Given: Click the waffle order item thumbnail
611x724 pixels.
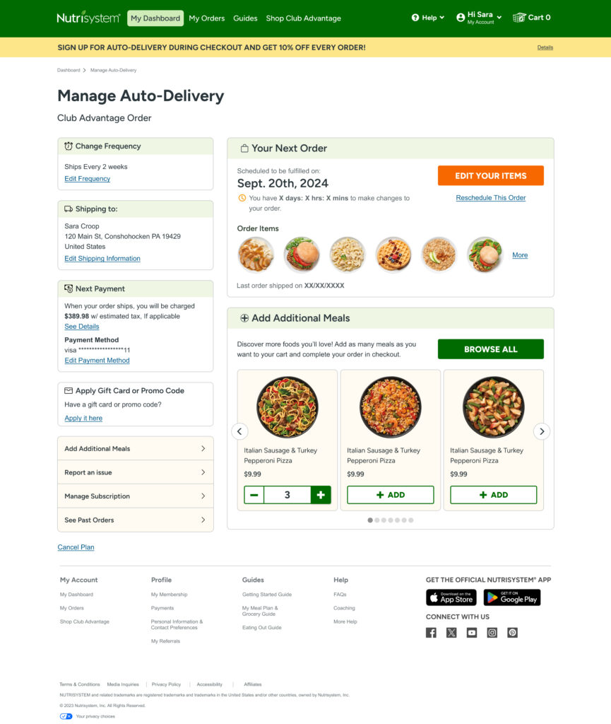Looking at the screenshot, I should pos(393,255).
